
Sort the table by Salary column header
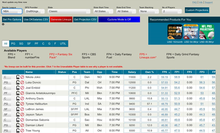tap(132, 72)
